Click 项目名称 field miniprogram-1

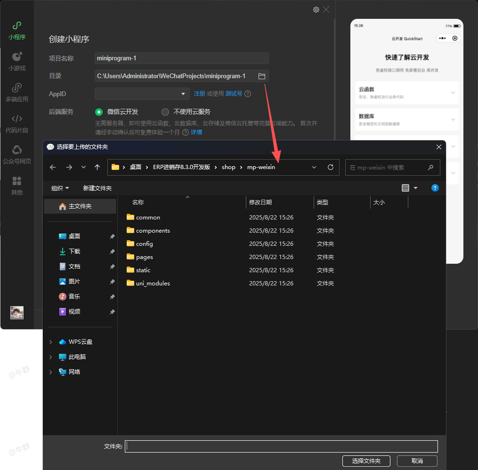(182, 58)
